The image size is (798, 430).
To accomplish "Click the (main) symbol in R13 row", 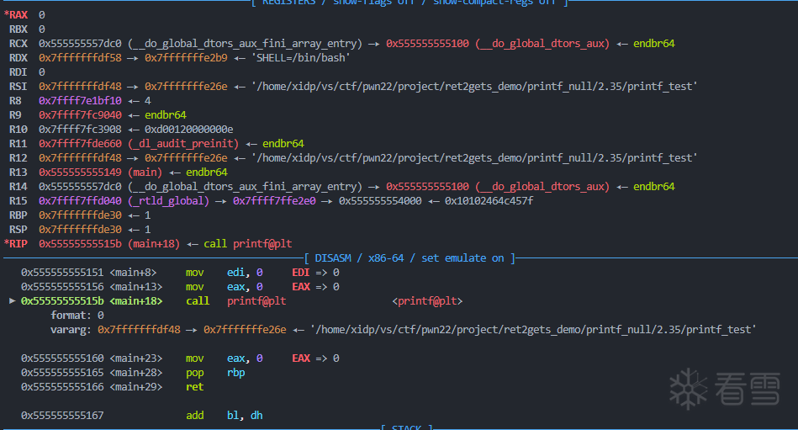I will [x=145, y=172].
